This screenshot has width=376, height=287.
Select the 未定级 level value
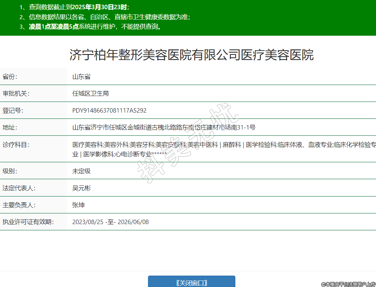click(x=82, y=171)
